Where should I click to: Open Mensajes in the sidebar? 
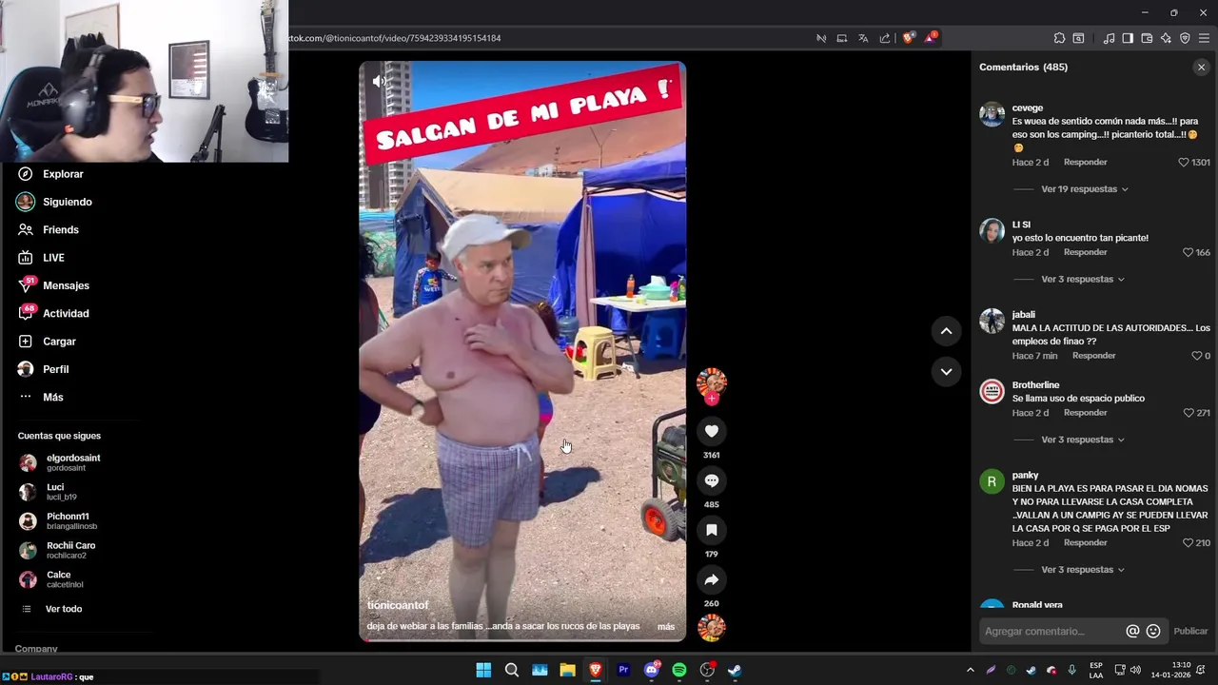click(x=66, y=285)
